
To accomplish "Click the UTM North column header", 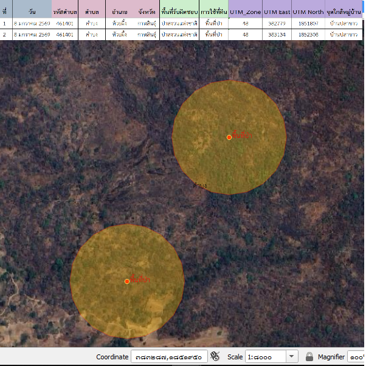I will pyautogui.click(x=308, y=12).
